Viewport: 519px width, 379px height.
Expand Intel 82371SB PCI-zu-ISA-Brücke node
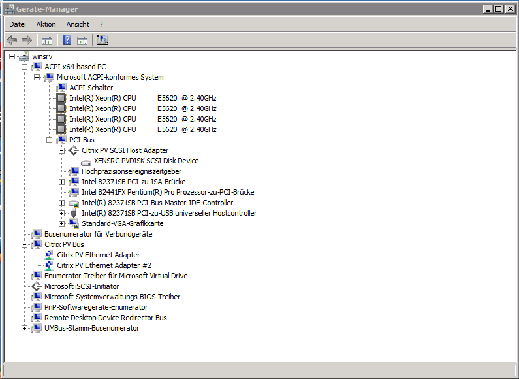click(61, 182)
